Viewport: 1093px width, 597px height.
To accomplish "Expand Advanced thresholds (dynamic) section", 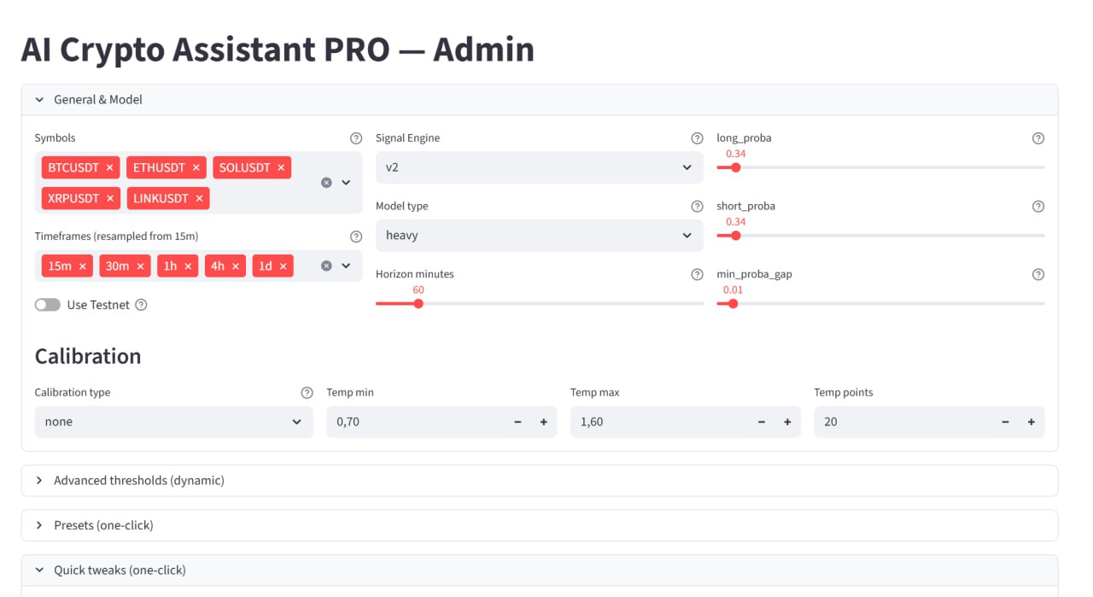I will [x=540, y=481].
